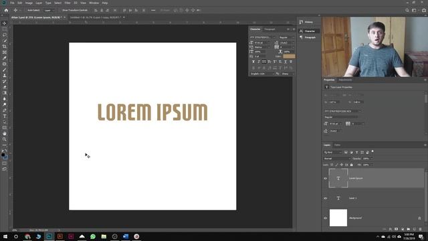The width and height of the screenshot is (428, 241).
Task: Open the options bar three-dots more menu
Action: click(x=153, y=10)
